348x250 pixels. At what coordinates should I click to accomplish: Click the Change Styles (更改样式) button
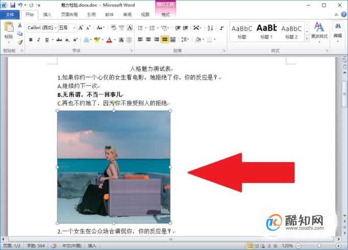point(319,32)
